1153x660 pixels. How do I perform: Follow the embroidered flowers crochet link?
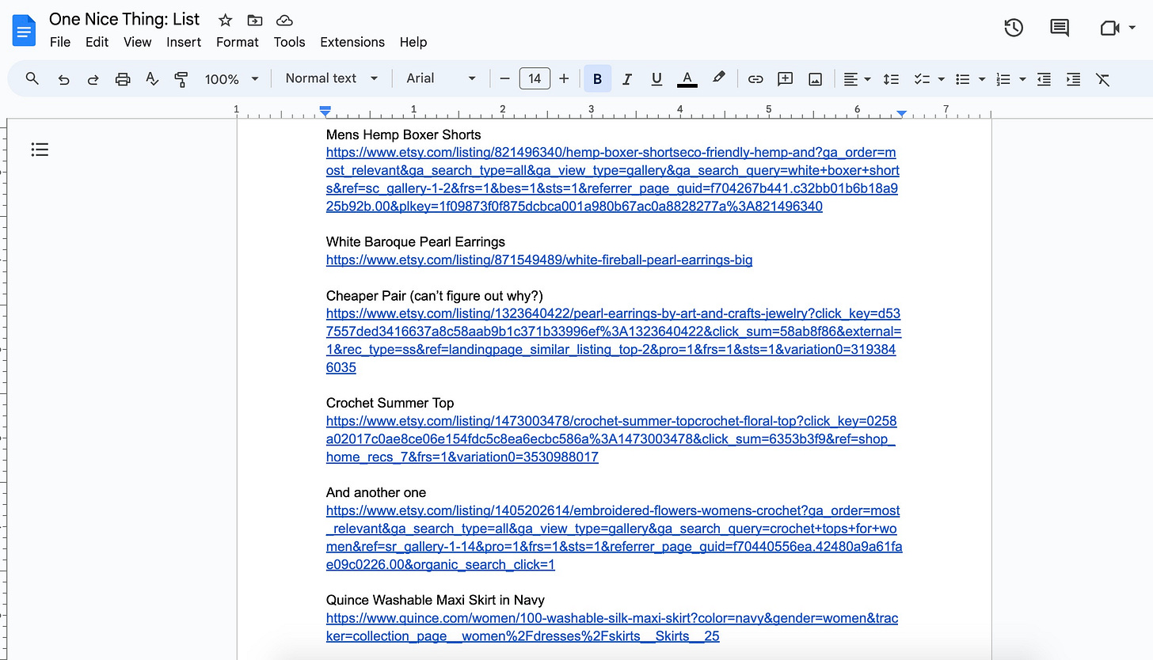(614, 537)
